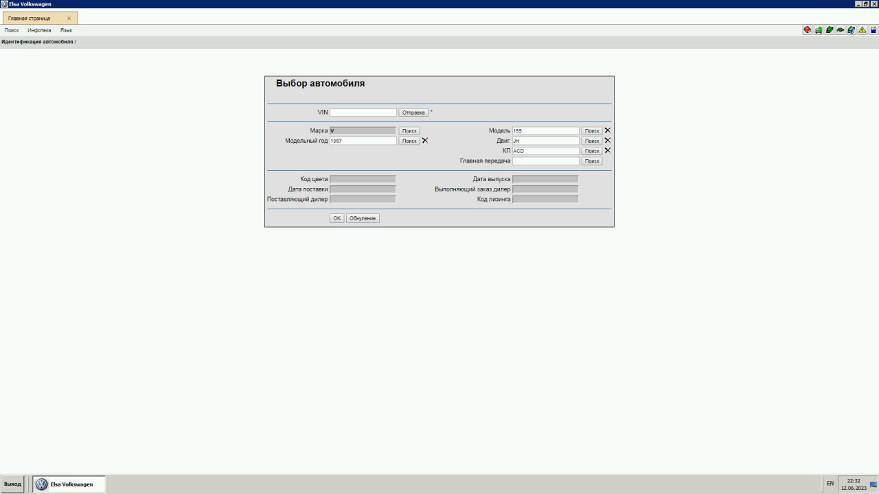879x494 pixels.
Task: Click the yellow warning triangle icon
Action: (x=863, y=30)
